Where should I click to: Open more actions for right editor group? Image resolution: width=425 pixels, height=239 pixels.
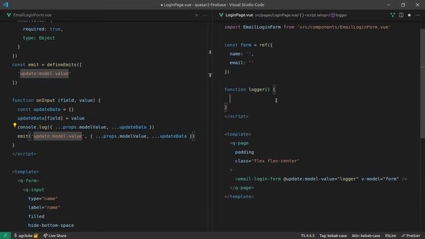(x=418, y=15)
